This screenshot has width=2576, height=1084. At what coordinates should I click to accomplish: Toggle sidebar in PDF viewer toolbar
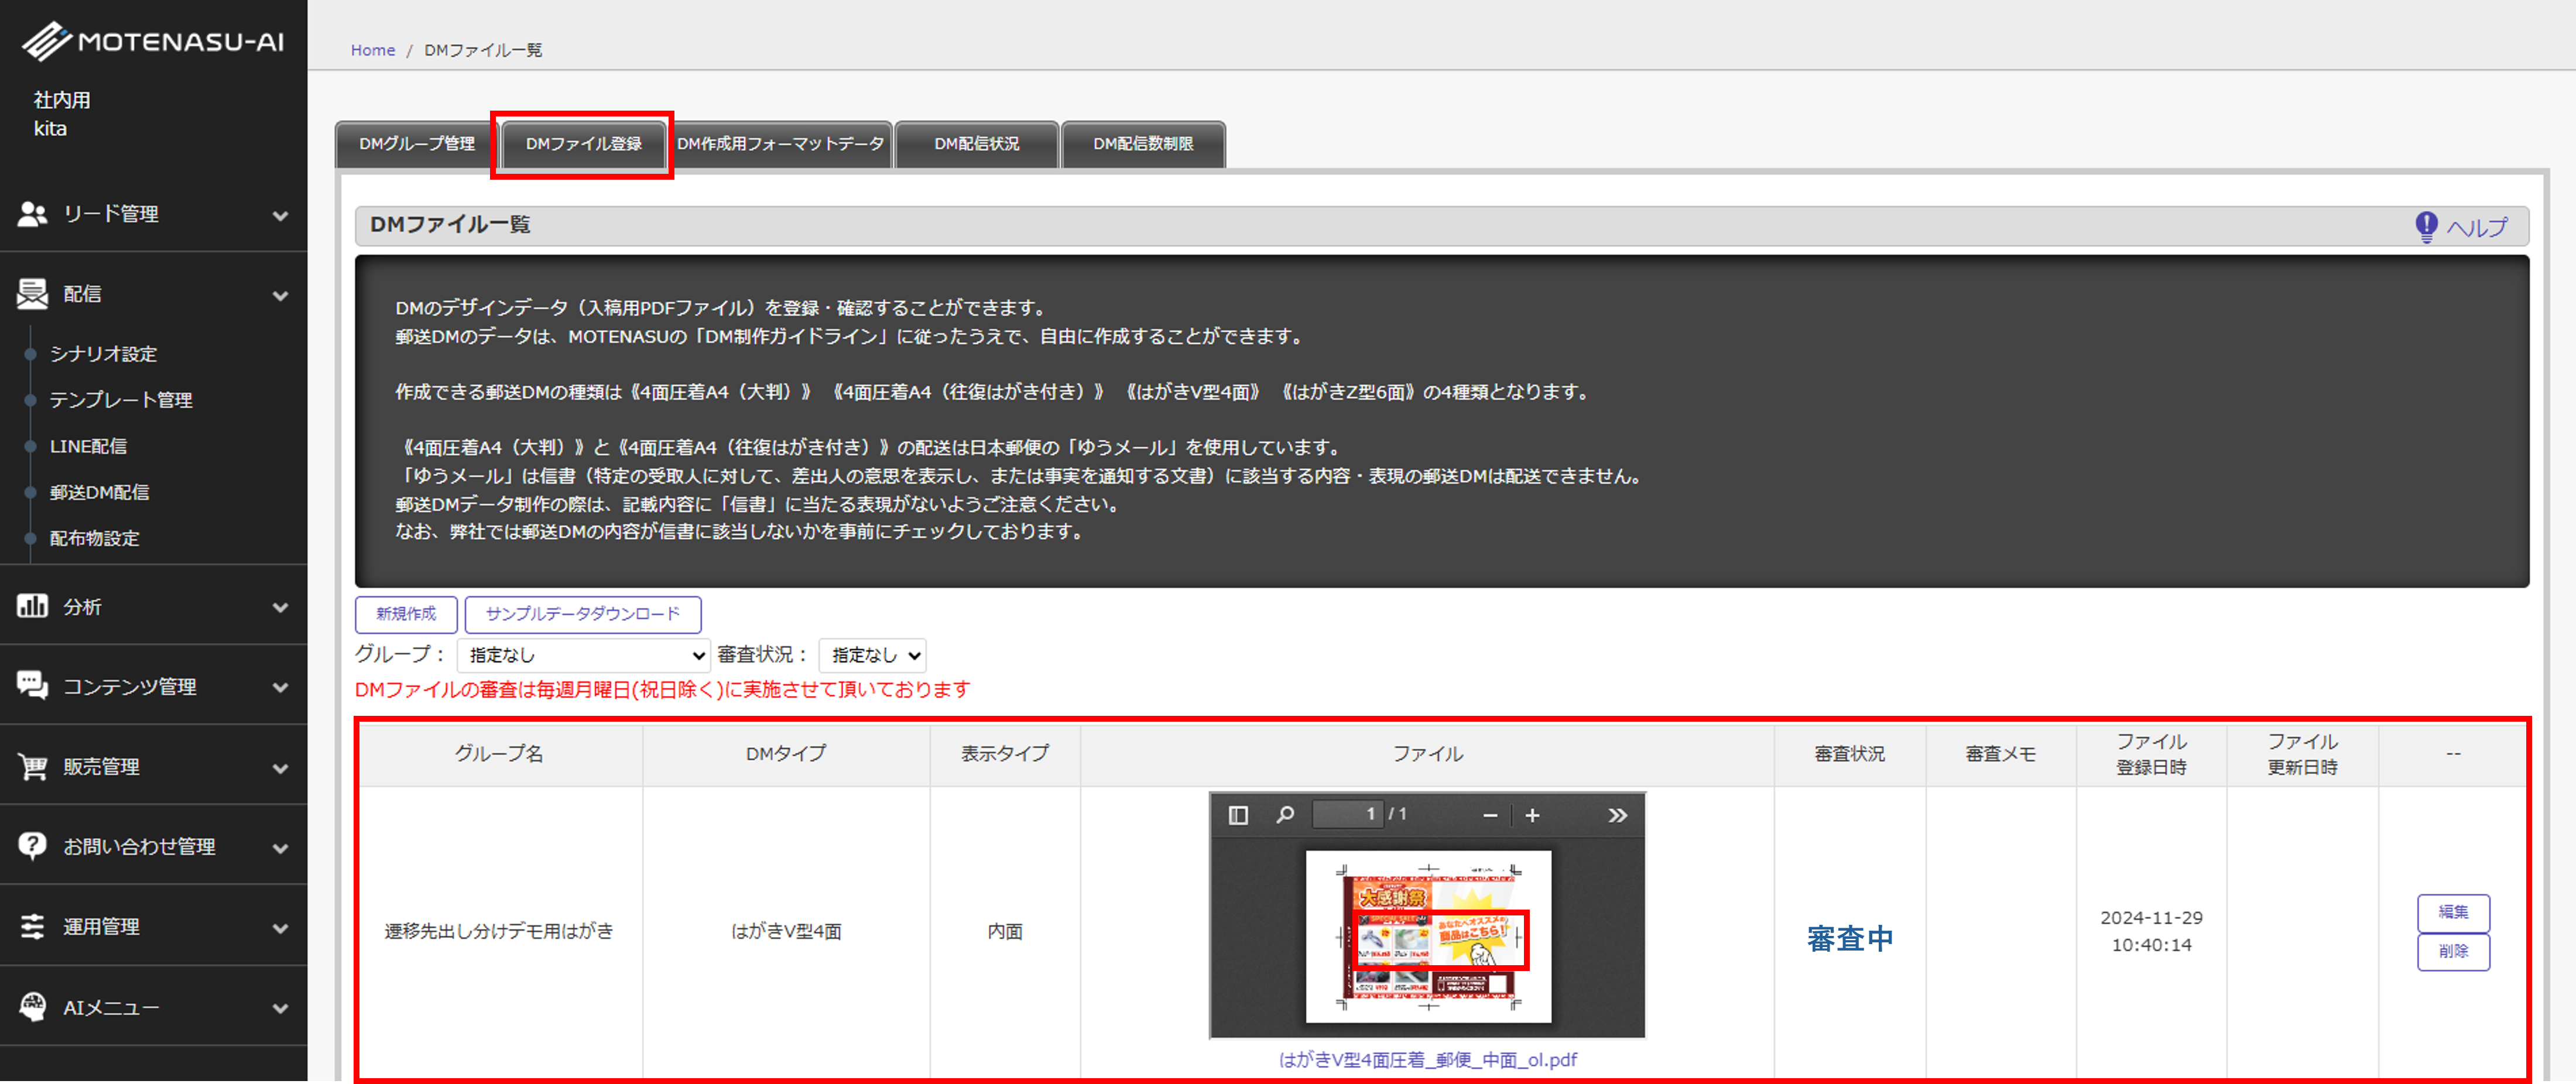tap(1238, 815)
